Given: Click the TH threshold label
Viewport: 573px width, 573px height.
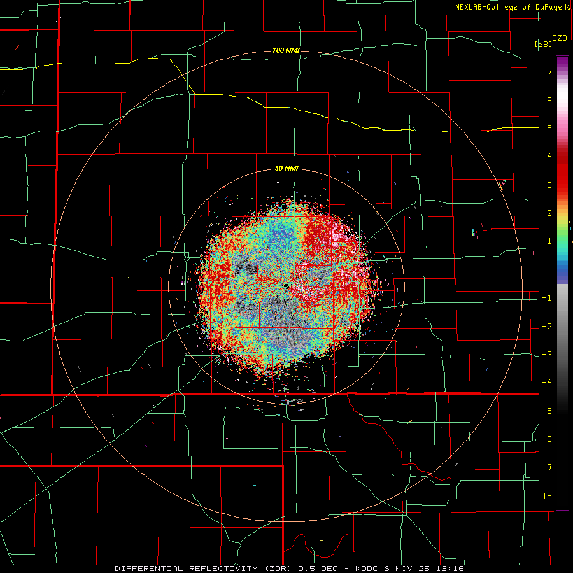Looking at the screenshot, I should pyautogui.click(x=547, y=495).
